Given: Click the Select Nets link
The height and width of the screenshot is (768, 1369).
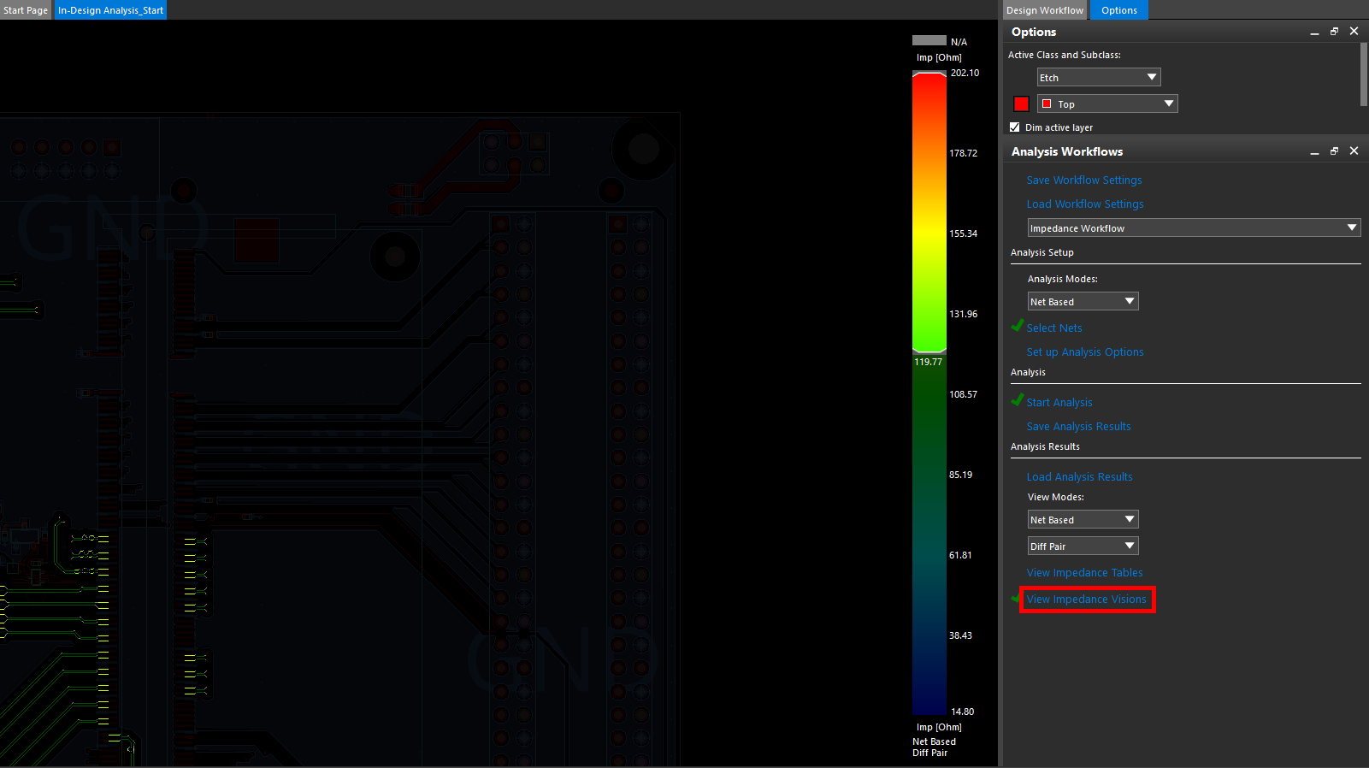Looking at the screenshot, I should click(1054, 328).
